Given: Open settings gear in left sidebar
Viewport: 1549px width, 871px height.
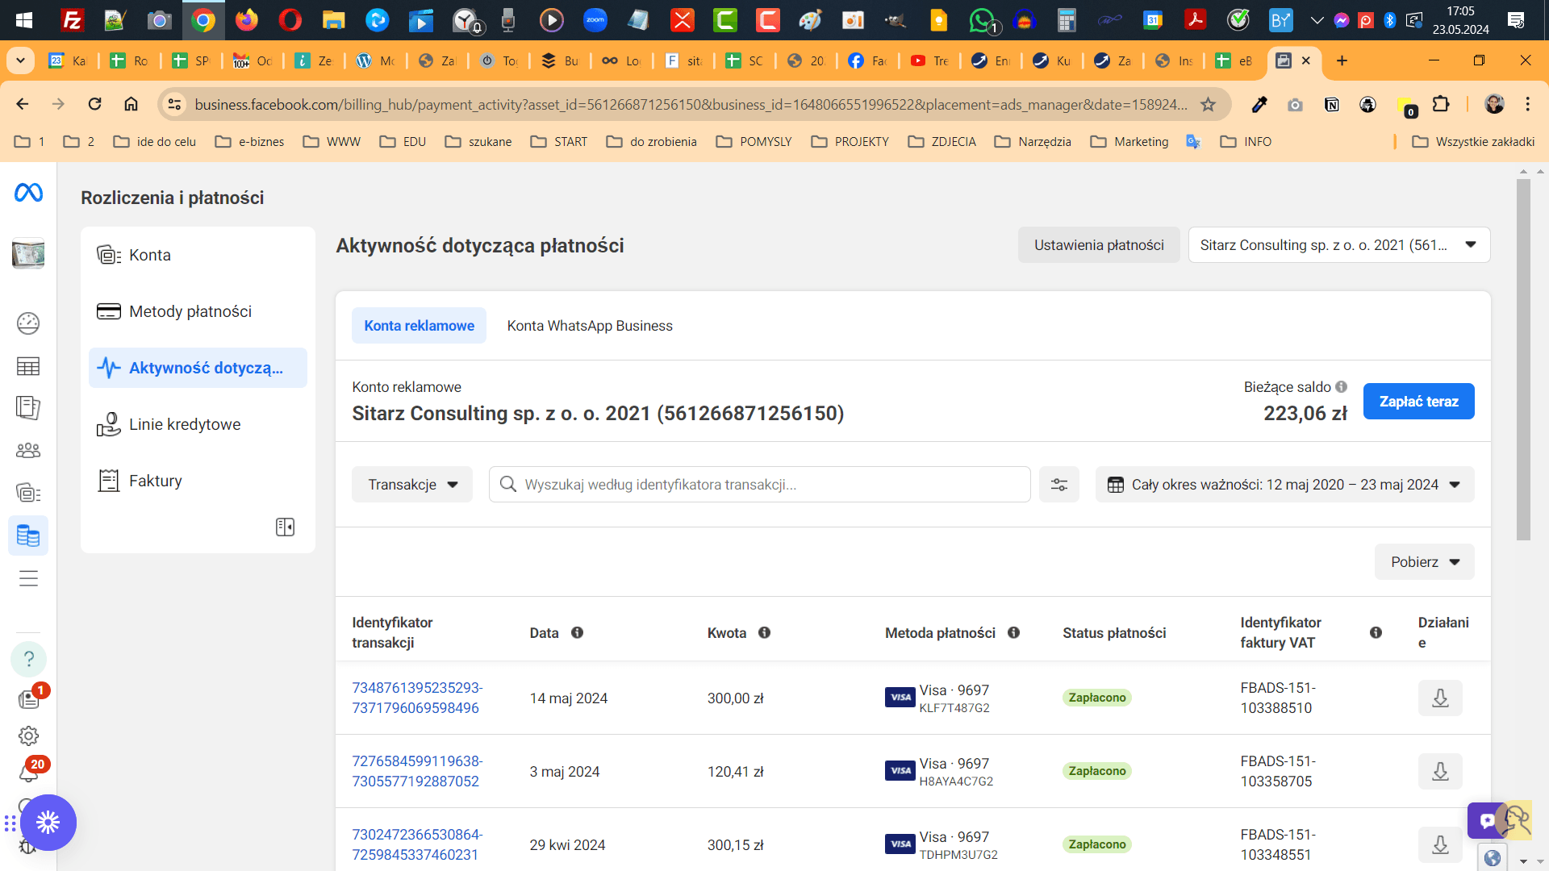Looking at the screenshot, I should [28, 736].
